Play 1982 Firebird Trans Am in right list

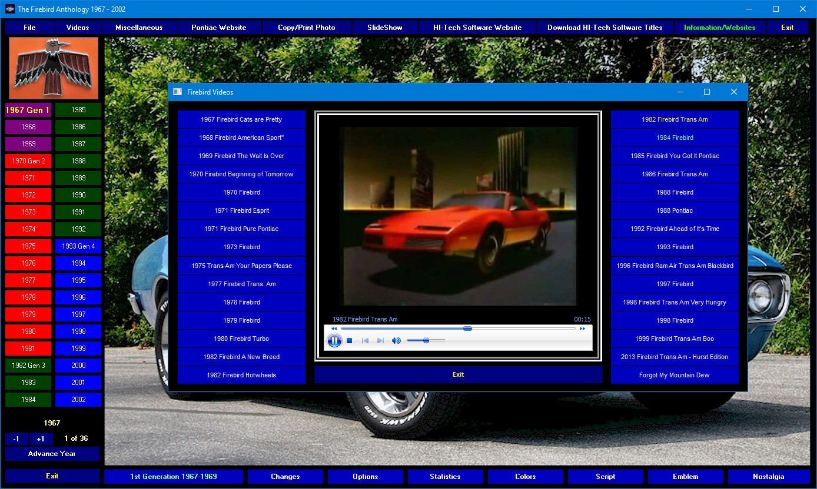click(675, 119)
